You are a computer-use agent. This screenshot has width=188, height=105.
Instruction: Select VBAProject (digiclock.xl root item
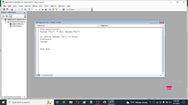16,20
